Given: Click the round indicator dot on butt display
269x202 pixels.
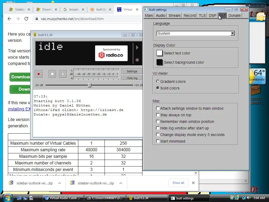Looking at the screenshot, I should point(137,60).
